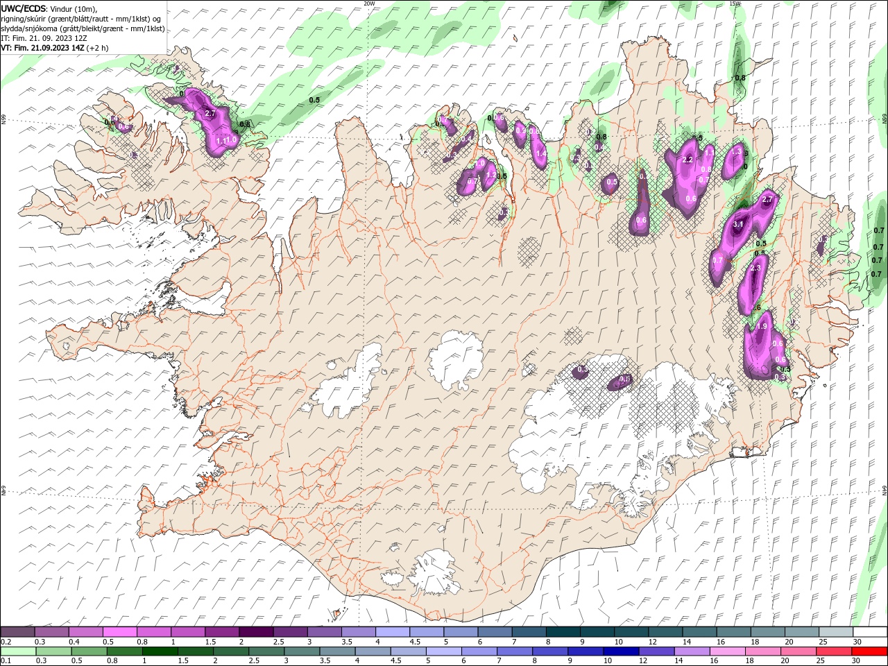
Task: Pick the 0.5 green swatch in lower rain legend
Action: (x=88, y=651)
